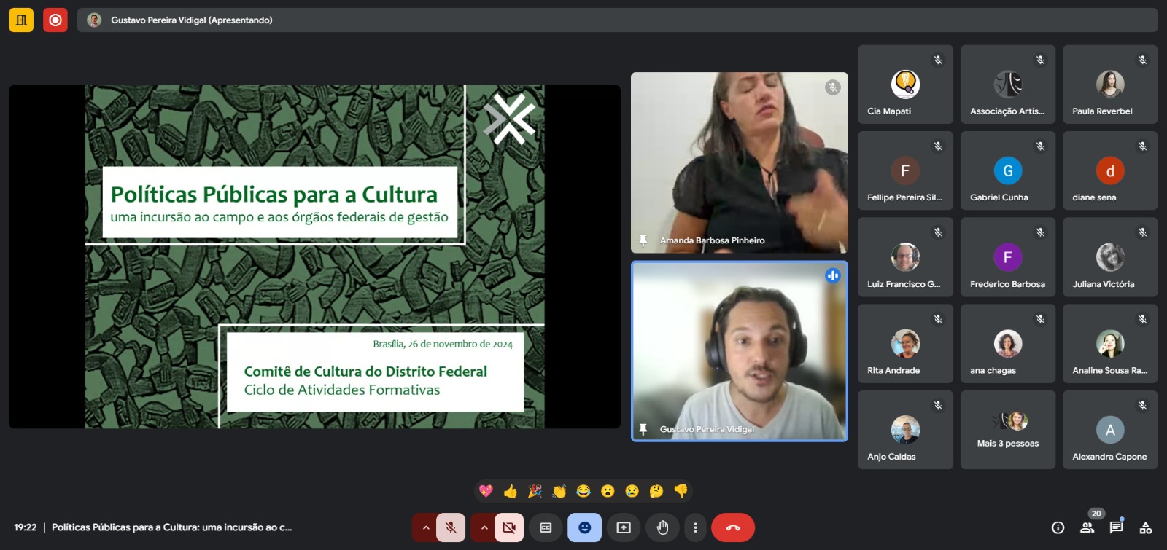Expand video settings arrow beside camera

pyautogui.click(x=484, y=527)
